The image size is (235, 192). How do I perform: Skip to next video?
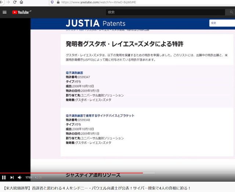[12, 177]
